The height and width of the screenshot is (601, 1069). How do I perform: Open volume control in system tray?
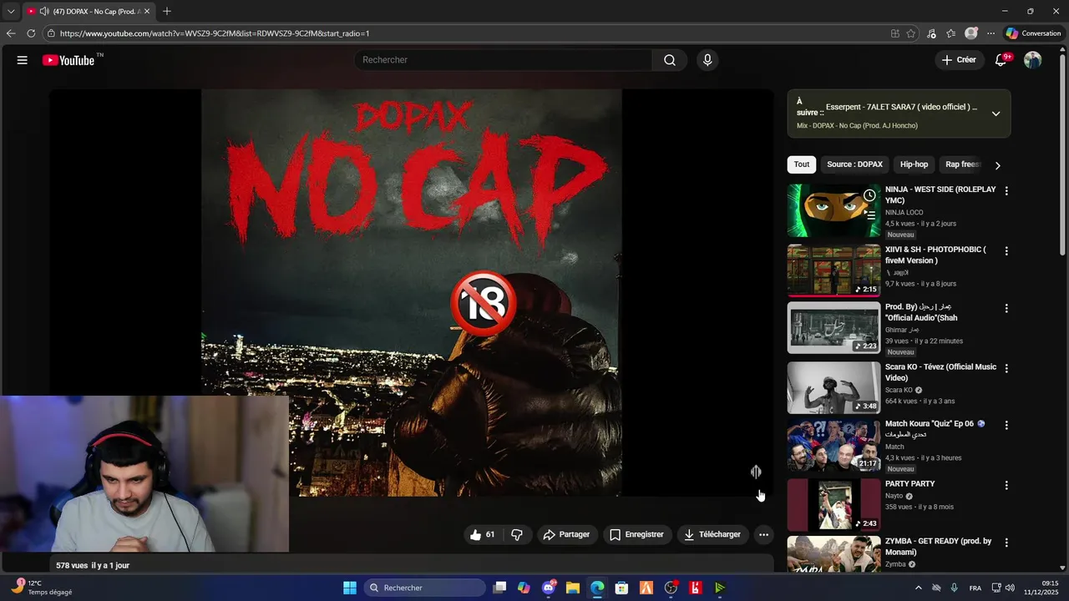click(1011, 588)
